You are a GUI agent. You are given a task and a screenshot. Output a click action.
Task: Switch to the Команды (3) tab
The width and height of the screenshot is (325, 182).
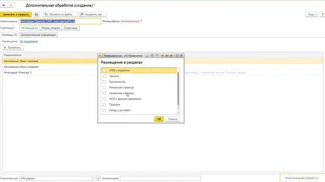pyautogui.click(x=9, y=35)
